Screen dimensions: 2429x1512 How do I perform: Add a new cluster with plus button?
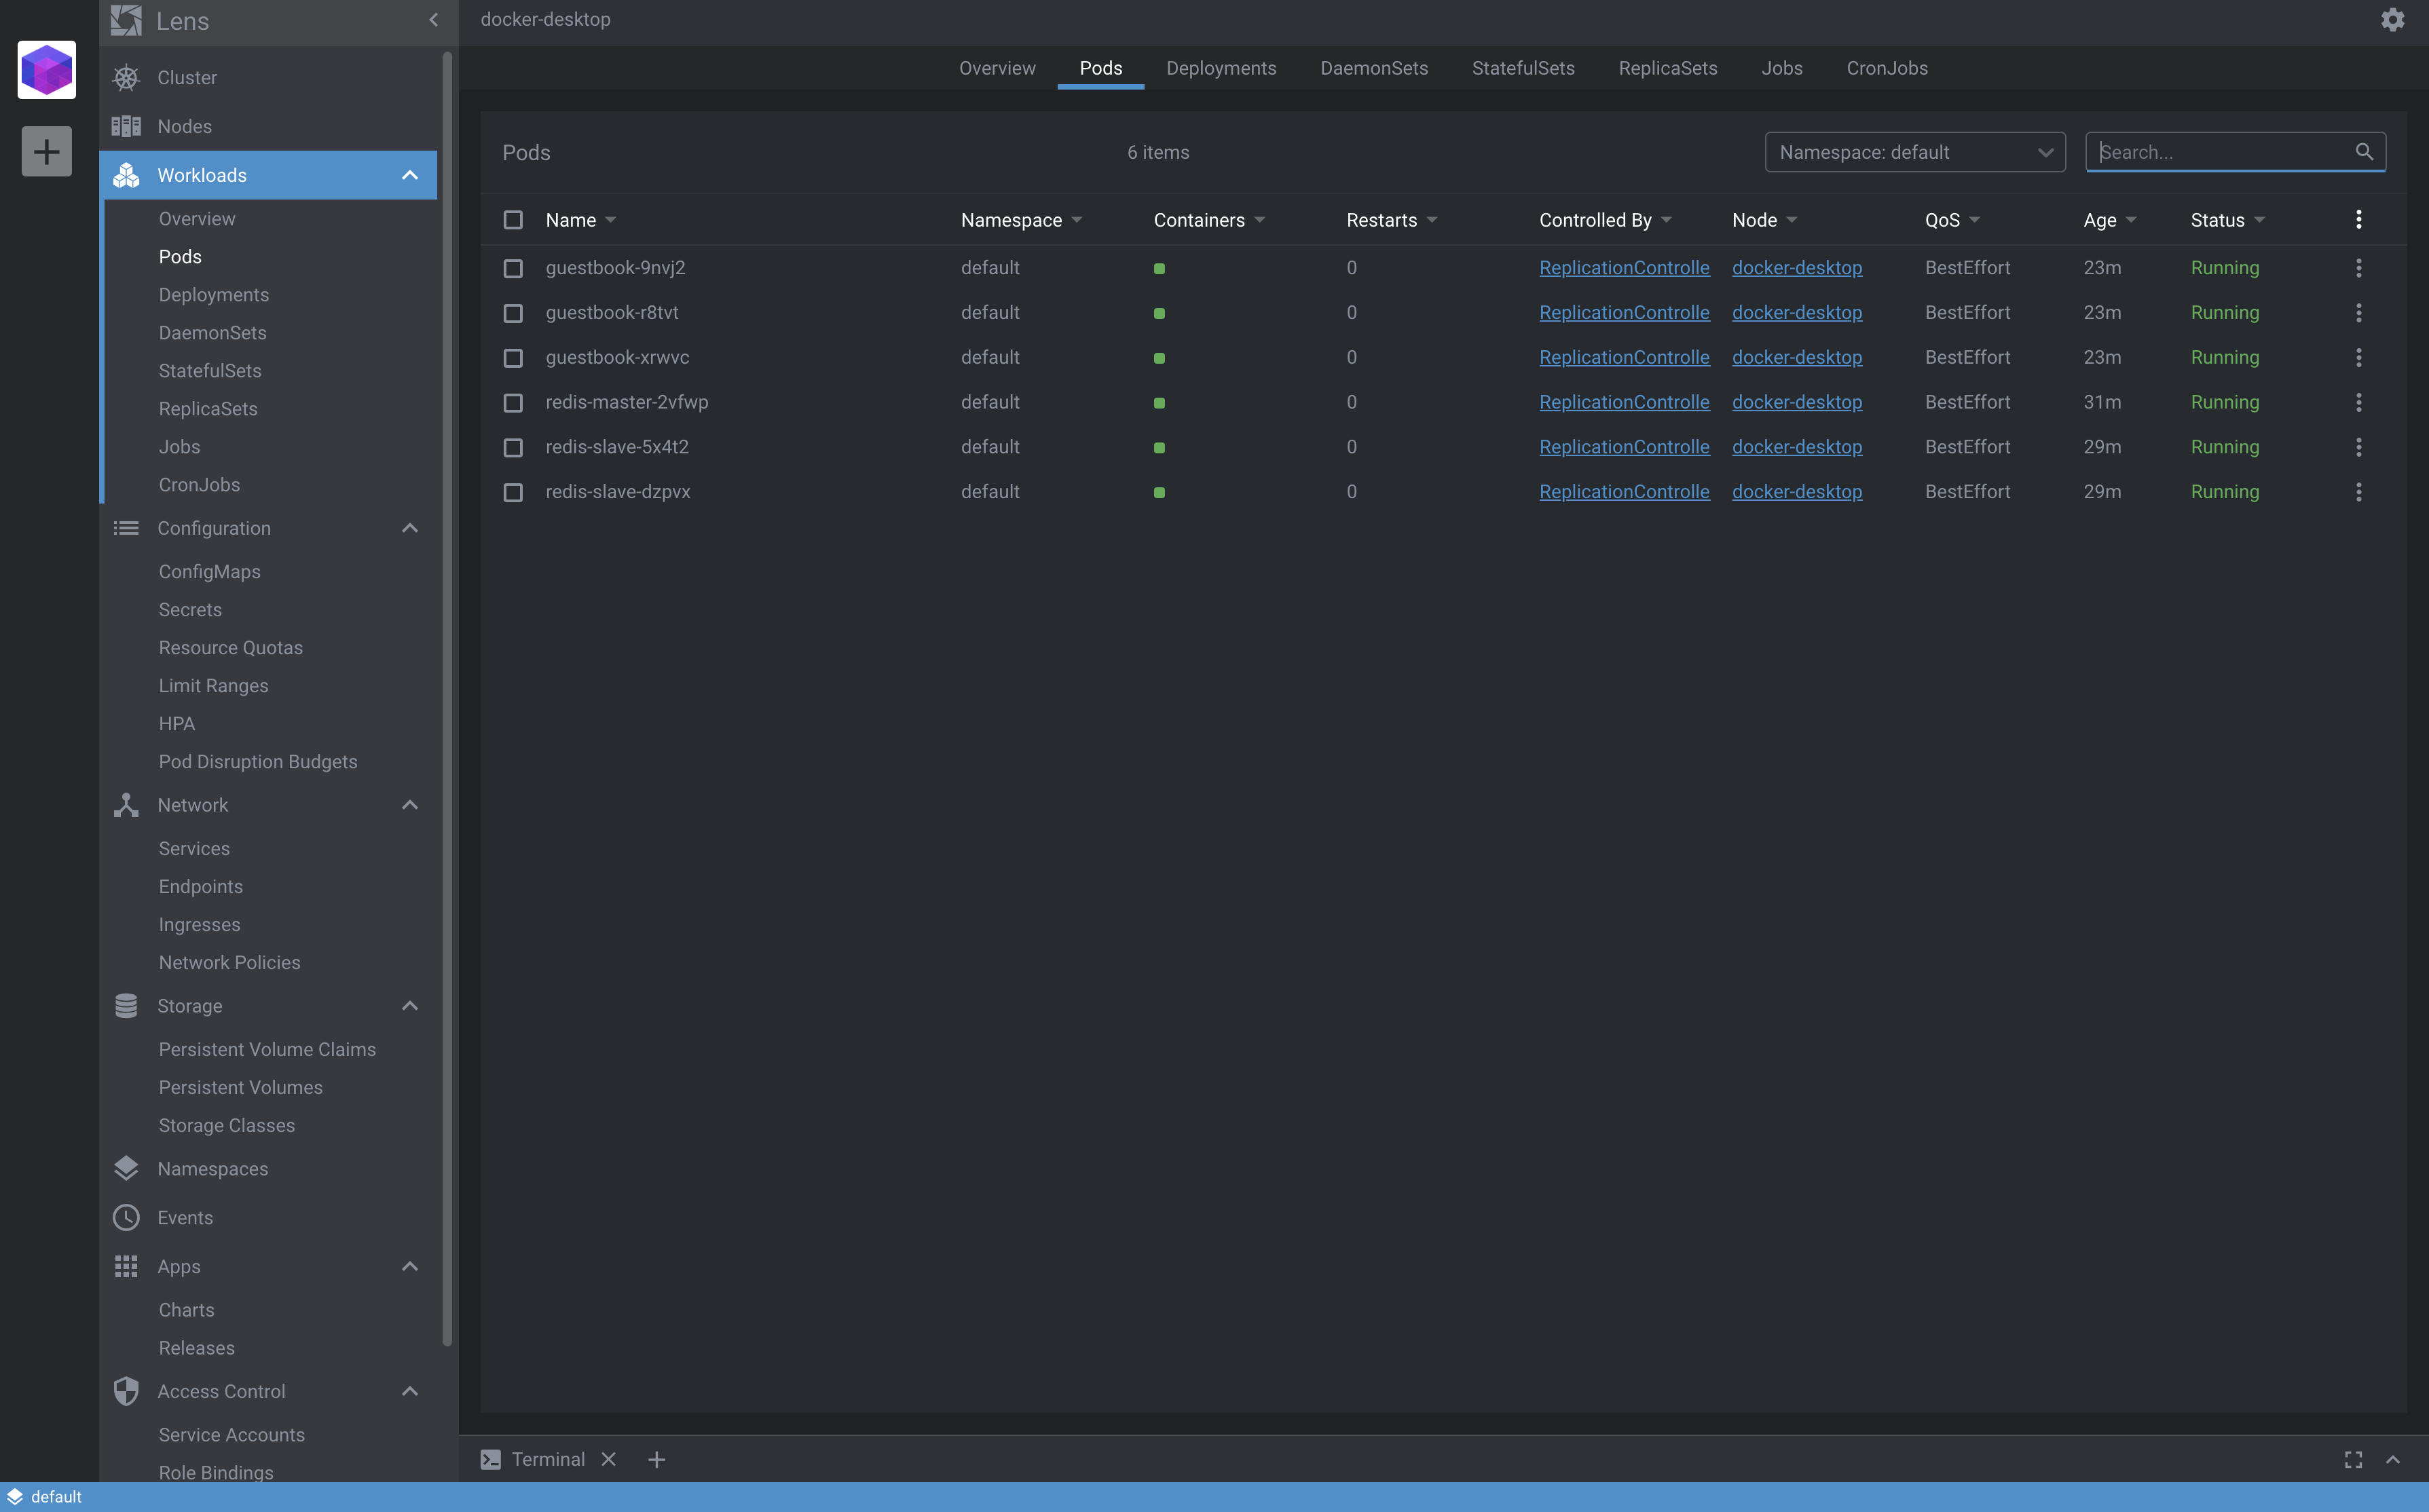point(46,151)
